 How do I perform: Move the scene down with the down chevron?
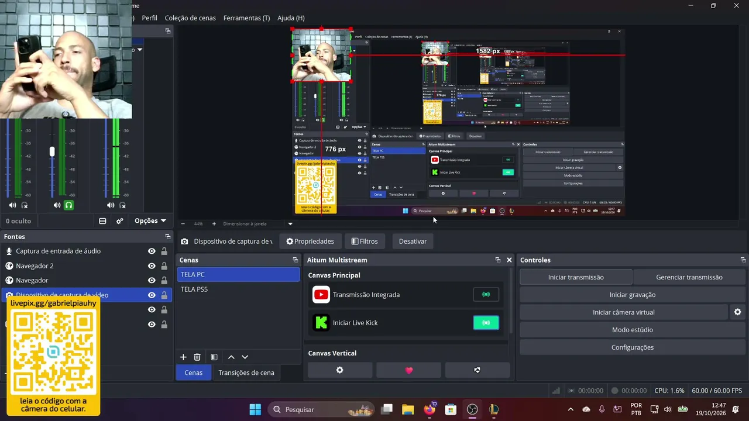click(x=245, y=357)
